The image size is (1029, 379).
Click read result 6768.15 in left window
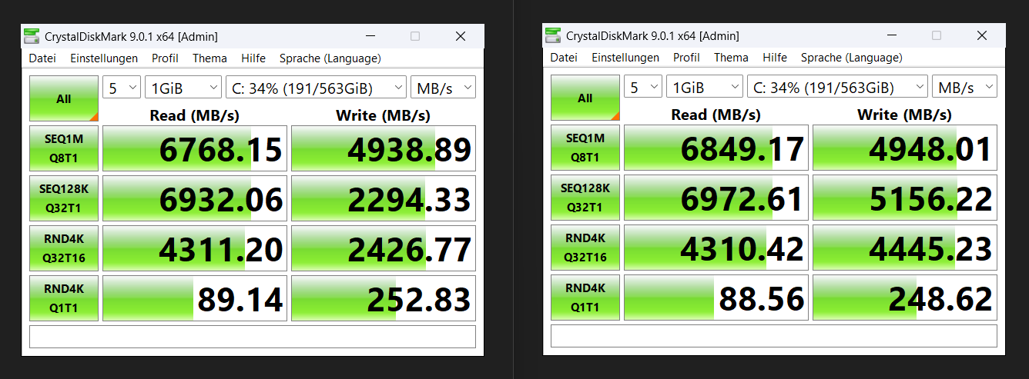coord(195,148)
